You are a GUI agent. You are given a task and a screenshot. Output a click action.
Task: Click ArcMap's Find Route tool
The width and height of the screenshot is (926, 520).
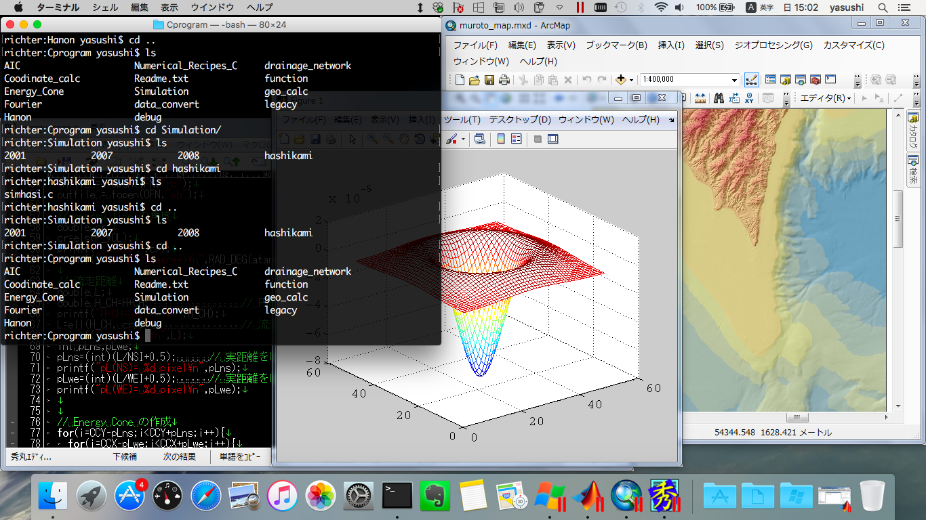(x=733, y=98)
